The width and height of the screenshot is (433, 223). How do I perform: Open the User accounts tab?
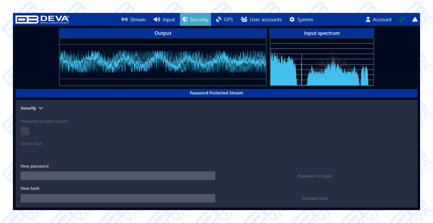coord(261,19)
